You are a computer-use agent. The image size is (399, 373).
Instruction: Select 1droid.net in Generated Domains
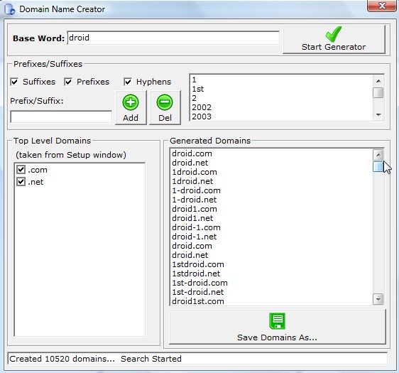[271, 181]
